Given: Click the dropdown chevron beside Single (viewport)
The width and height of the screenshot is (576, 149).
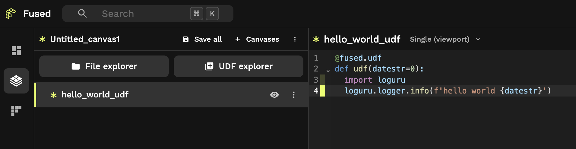Looking at the screenshot, I should pyautogui.click(x=478, y=40).
